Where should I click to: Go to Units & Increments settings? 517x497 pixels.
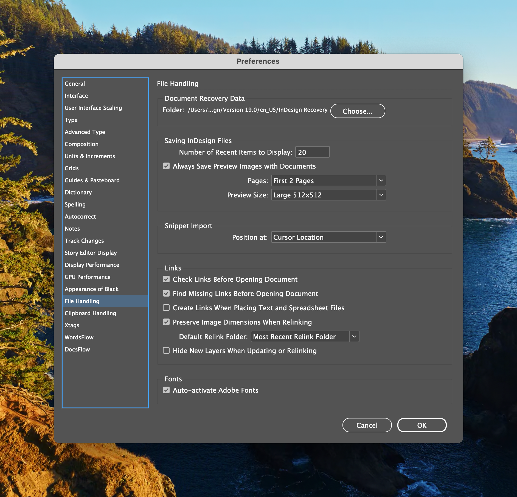click(x=90, y=156)
